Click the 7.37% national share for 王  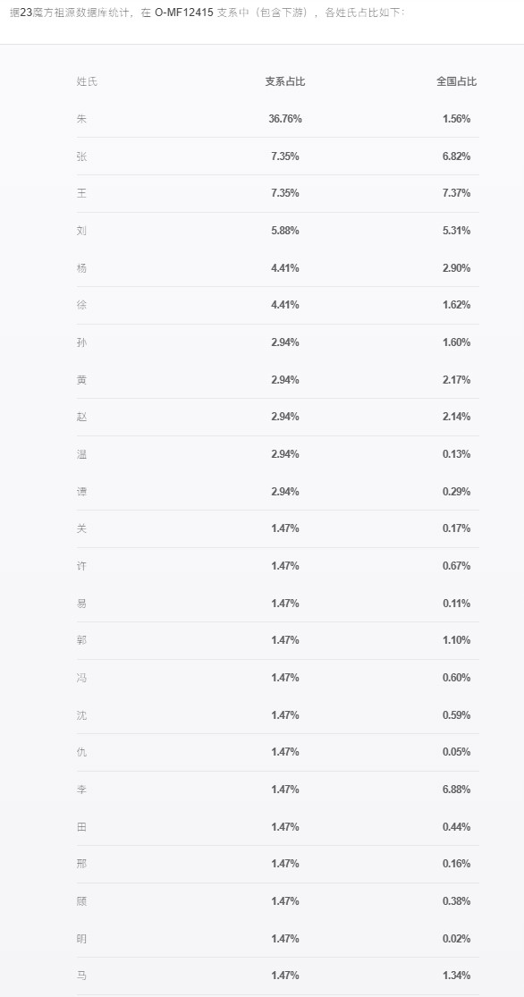(x=457, y=193)
